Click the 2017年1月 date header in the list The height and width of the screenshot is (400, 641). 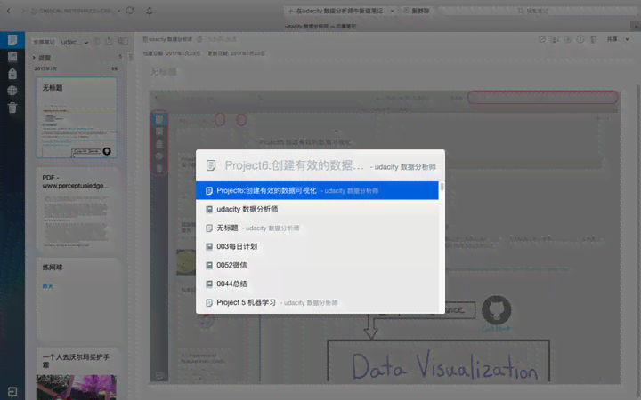[45, 69]
